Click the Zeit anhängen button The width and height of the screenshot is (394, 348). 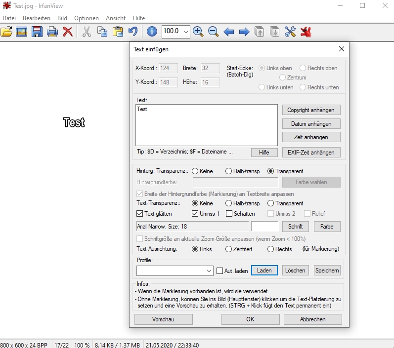point(311,137)
